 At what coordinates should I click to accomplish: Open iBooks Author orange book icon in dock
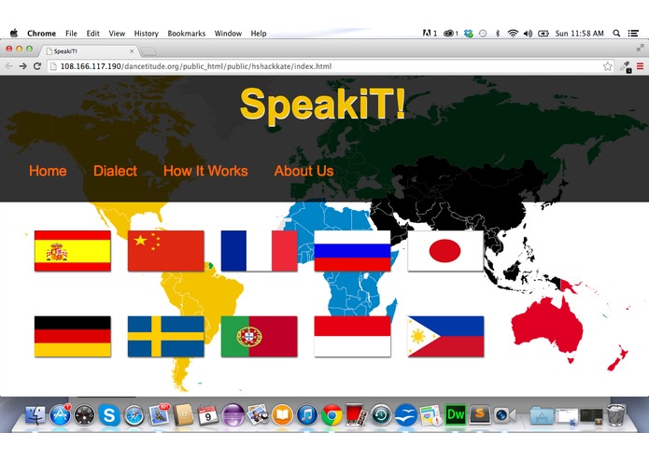click(282, 414)
